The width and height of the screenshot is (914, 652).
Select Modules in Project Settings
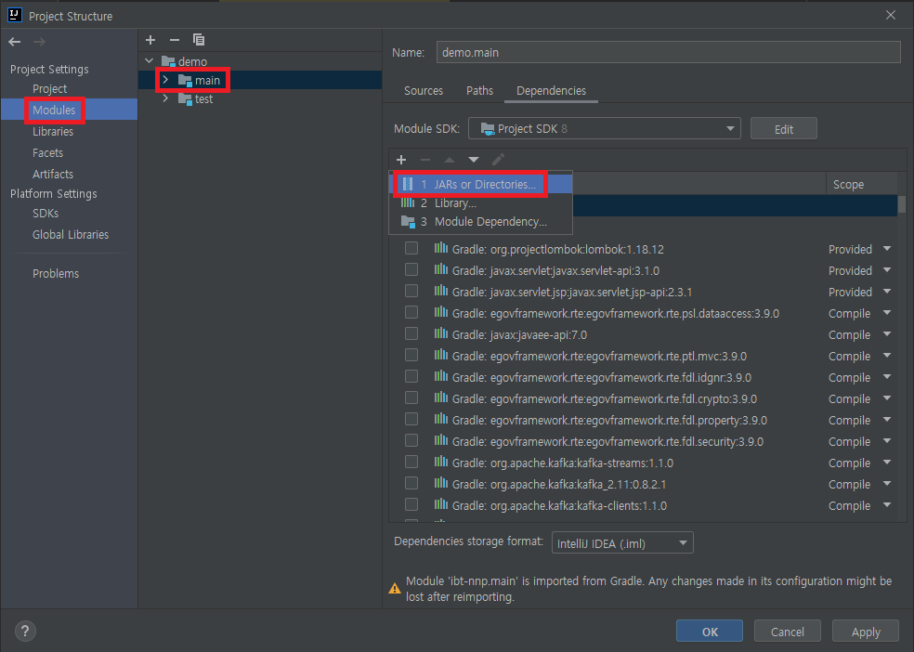point(54,111)
